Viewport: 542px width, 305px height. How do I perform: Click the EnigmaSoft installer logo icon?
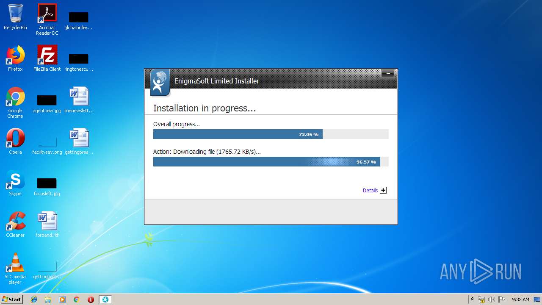click(x=160, y=82)
